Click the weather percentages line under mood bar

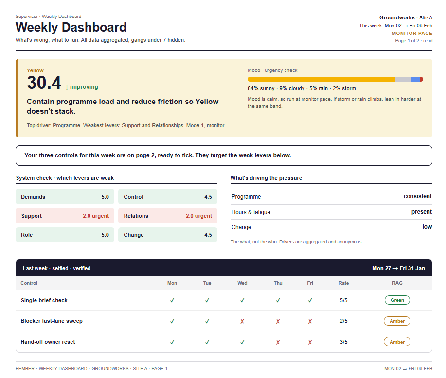tap(302, 89)
